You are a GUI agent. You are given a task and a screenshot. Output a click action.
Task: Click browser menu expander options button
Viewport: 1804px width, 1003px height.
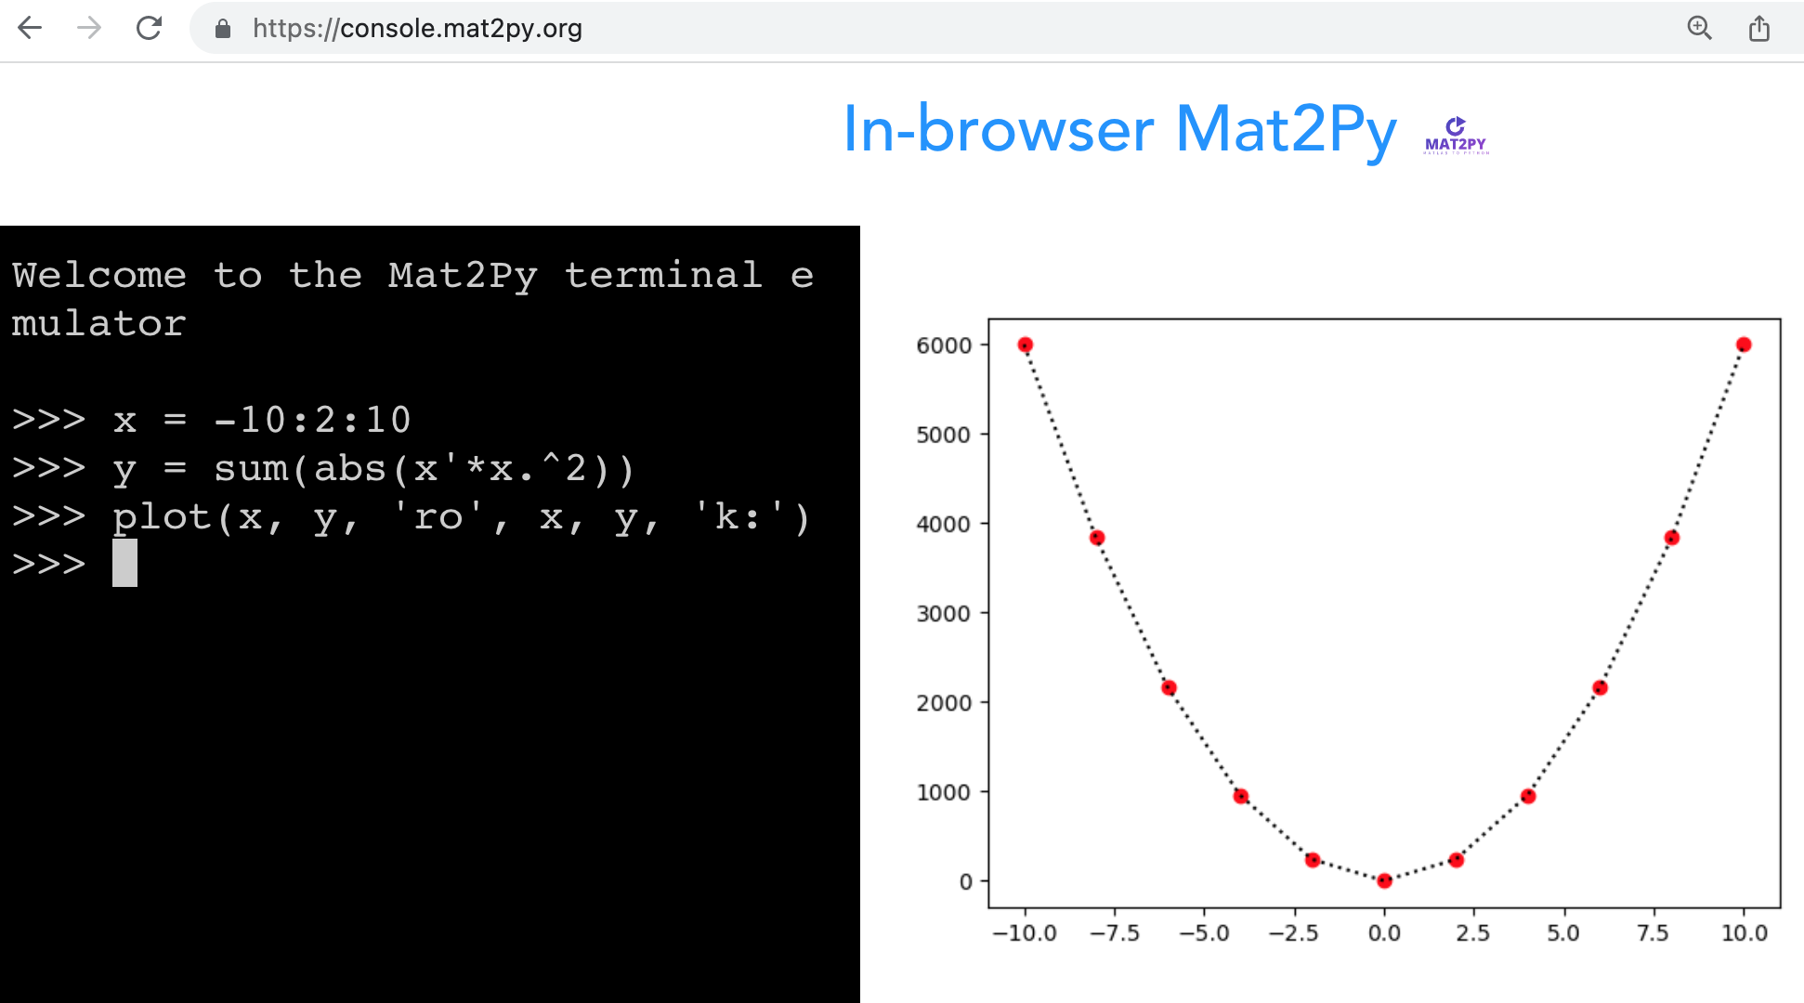[1759, 27]
